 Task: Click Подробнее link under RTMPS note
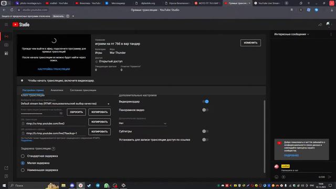pos(27,141)
